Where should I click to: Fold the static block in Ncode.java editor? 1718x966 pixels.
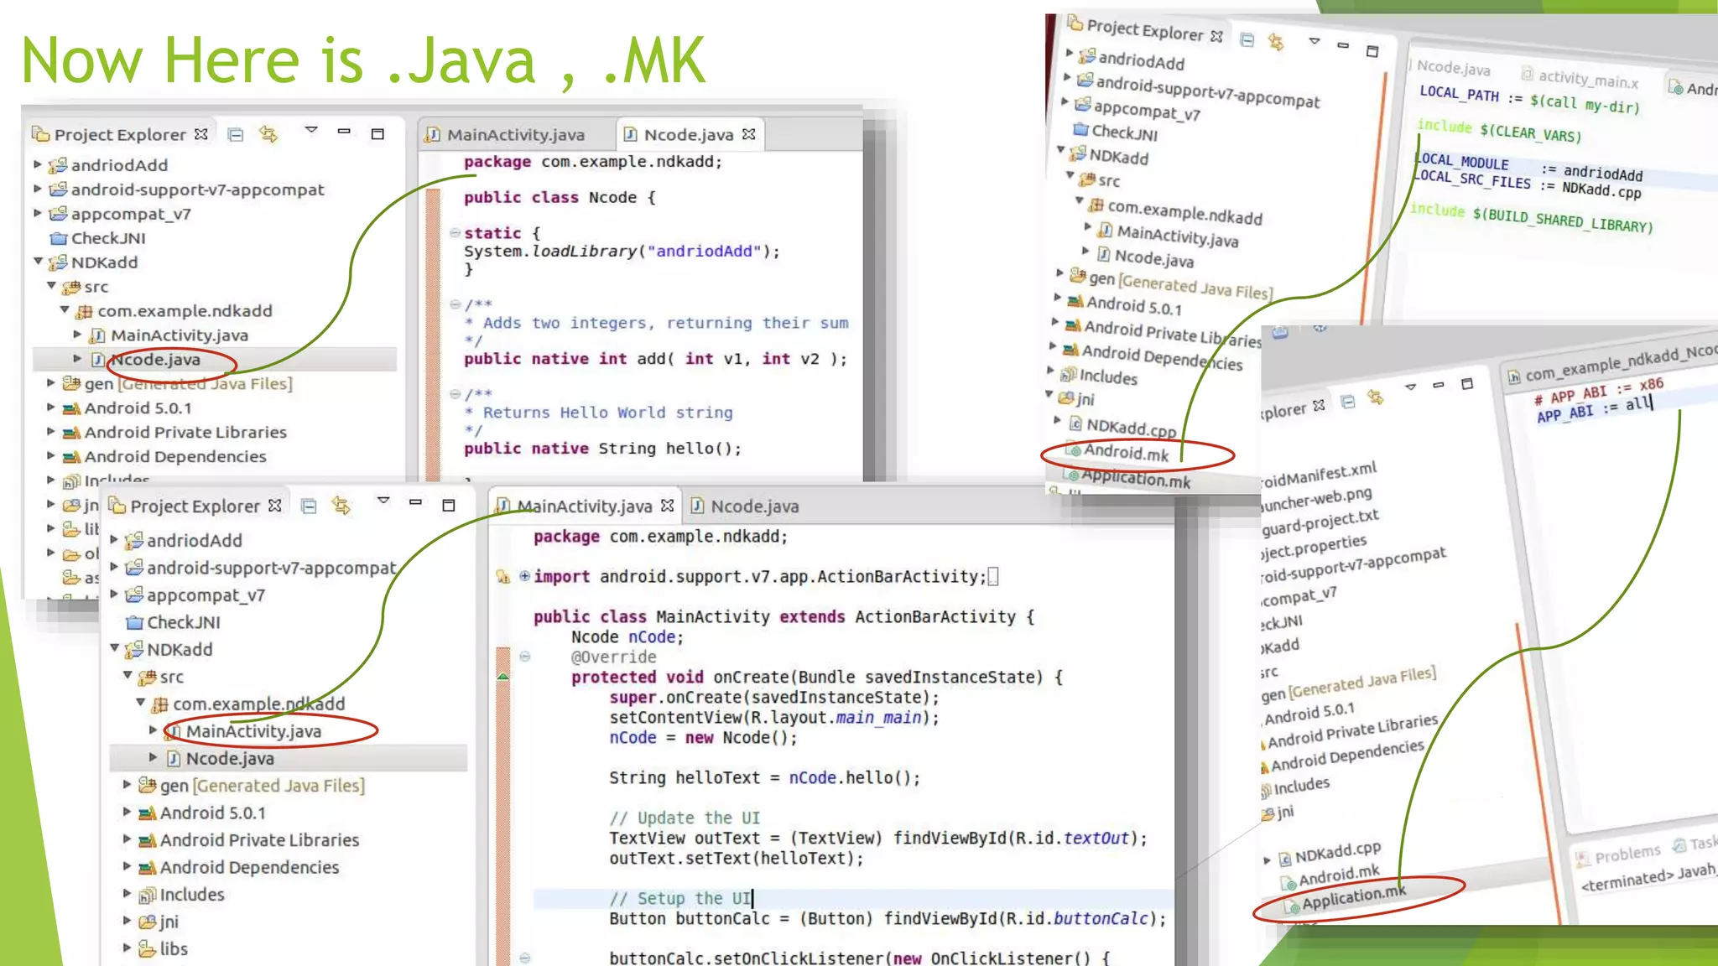point(455,232)
